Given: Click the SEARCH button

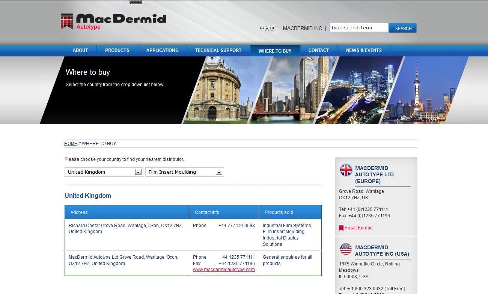Looking at the screenshot, I should 403,28.
